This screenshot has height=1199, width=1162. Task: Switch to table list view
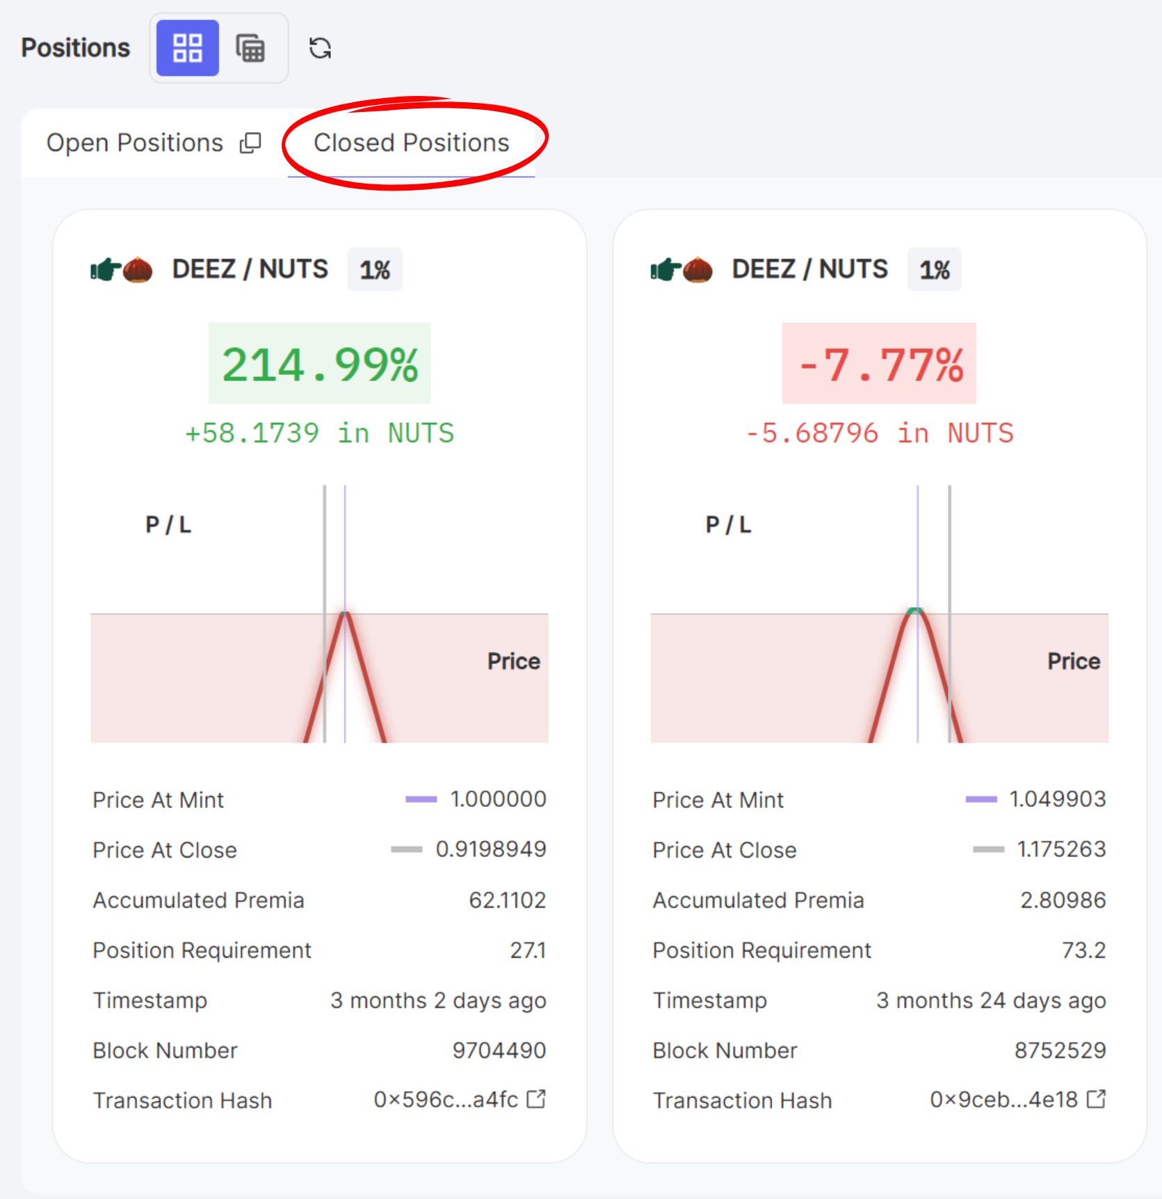(250, 48)
